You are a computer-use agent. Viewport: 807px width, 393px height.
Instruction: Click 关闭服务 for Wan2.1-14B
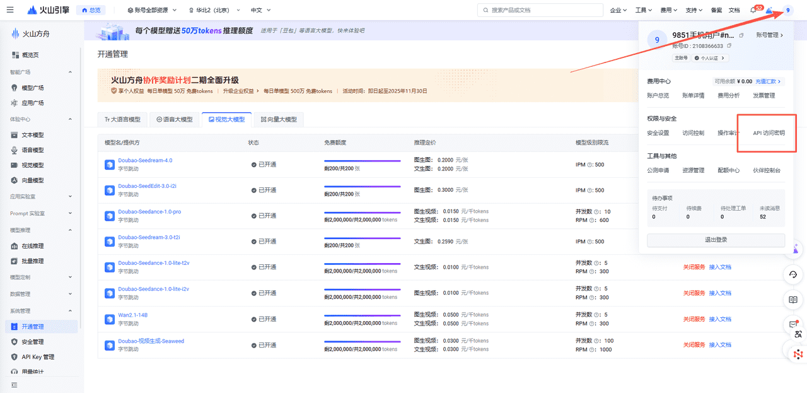pos(694,319)
